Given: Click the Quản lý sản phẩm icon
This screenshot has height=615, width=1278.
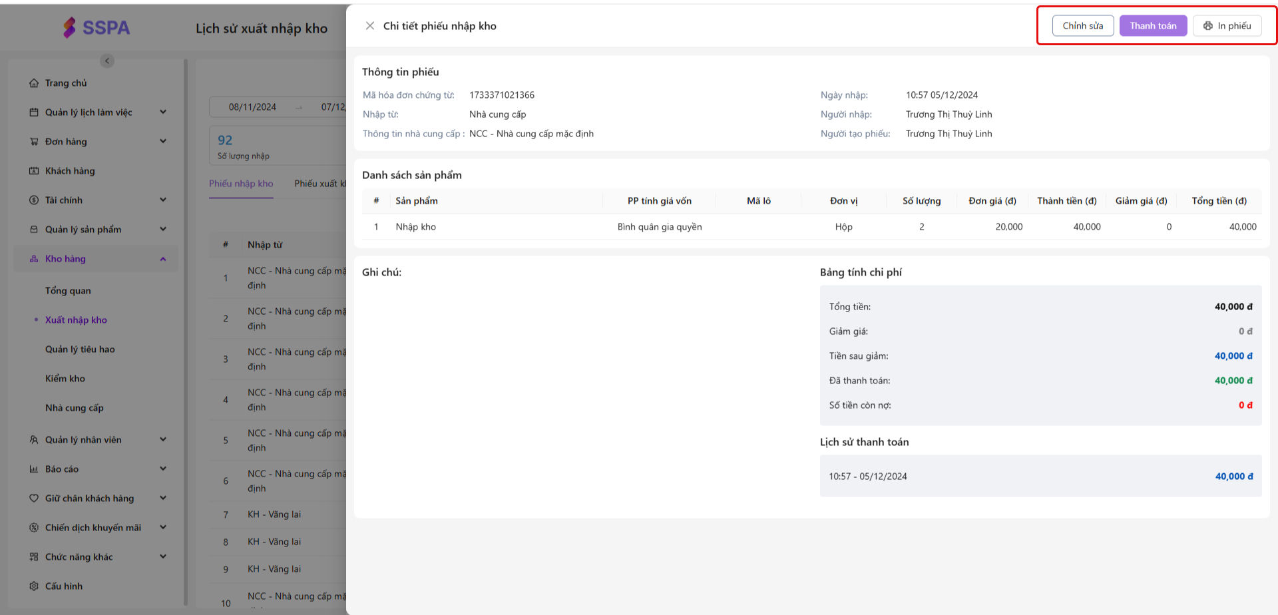Looking at the screenshot, I should (34, 230).
